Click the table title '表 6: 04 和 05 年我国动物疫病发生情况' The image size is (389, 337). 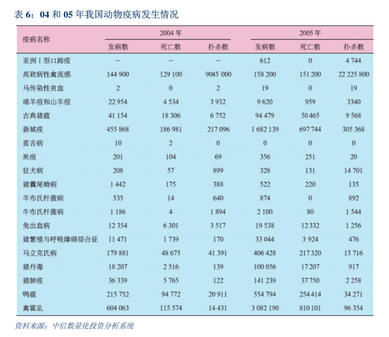click(96, 15)
